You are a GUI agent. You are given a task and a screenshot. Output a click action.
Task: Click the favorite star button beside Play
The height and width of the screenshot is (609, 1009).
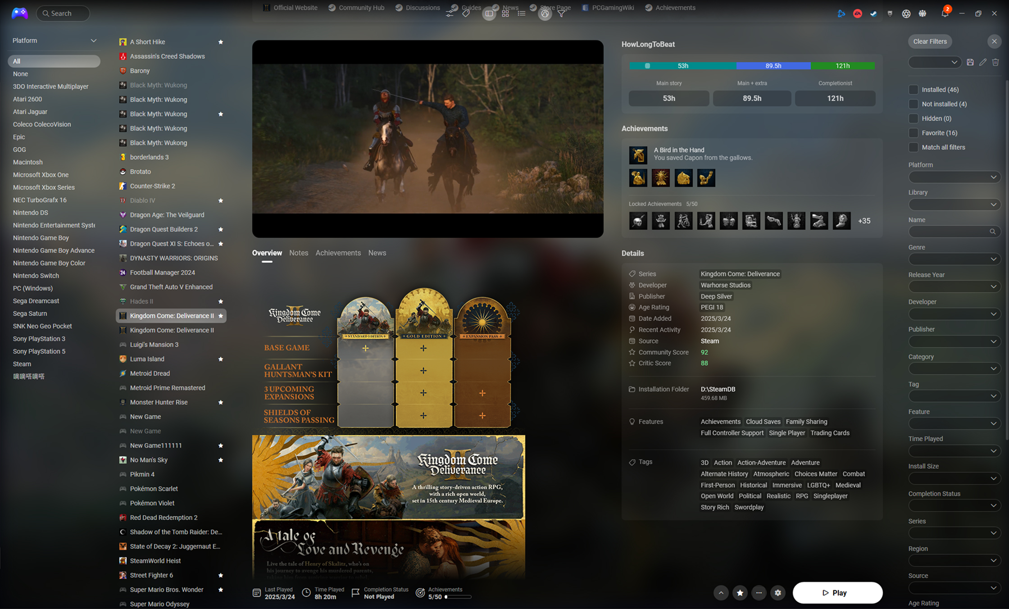[740, 593]
